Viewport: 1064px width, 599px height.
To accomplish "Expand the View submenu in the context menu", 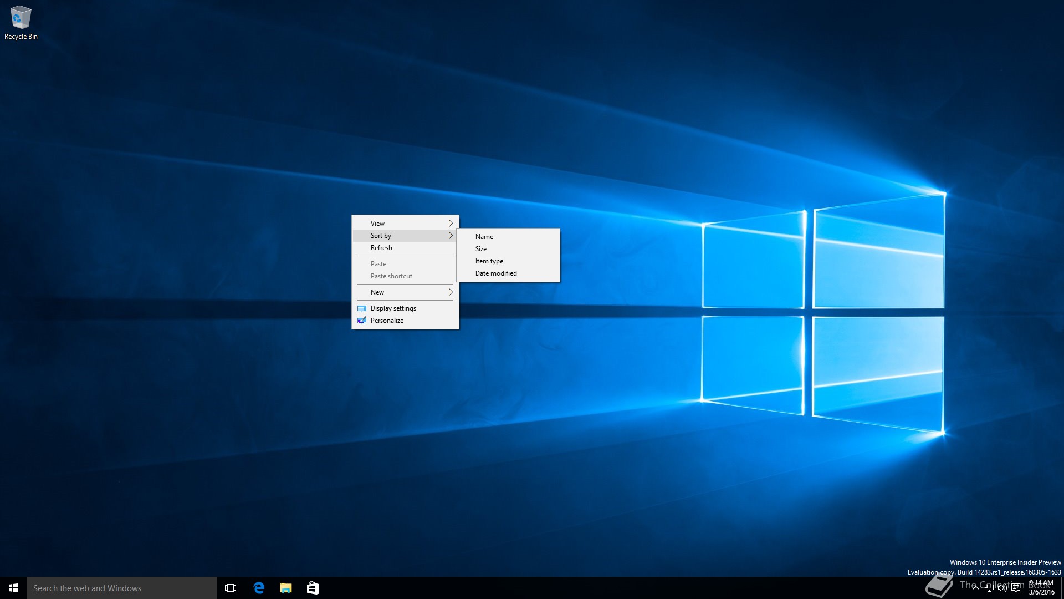I will point(405,223).
